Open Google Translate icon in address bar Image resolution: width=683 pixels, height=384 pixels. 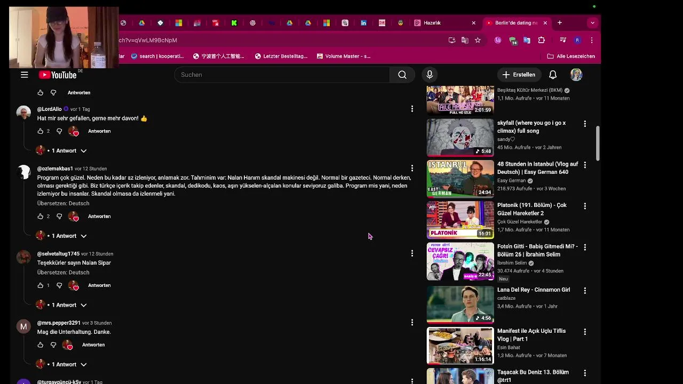coord(465,40)
